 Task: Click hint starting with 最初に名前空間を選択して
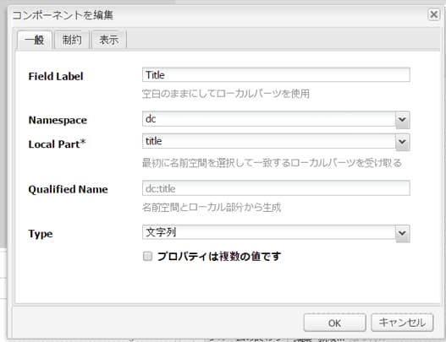click(x=272, y=163)
